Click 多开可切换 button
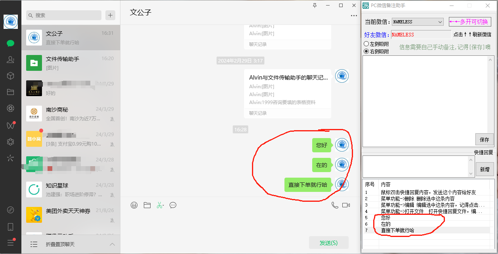Image resolution: width=498 pixels, height=254 pixels. click(470, 22)
